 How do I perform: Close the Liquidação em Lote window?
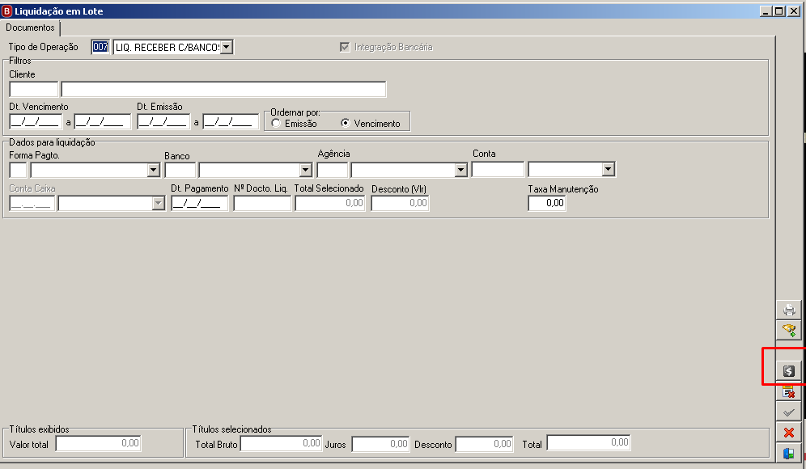click(x=794, y=11)
